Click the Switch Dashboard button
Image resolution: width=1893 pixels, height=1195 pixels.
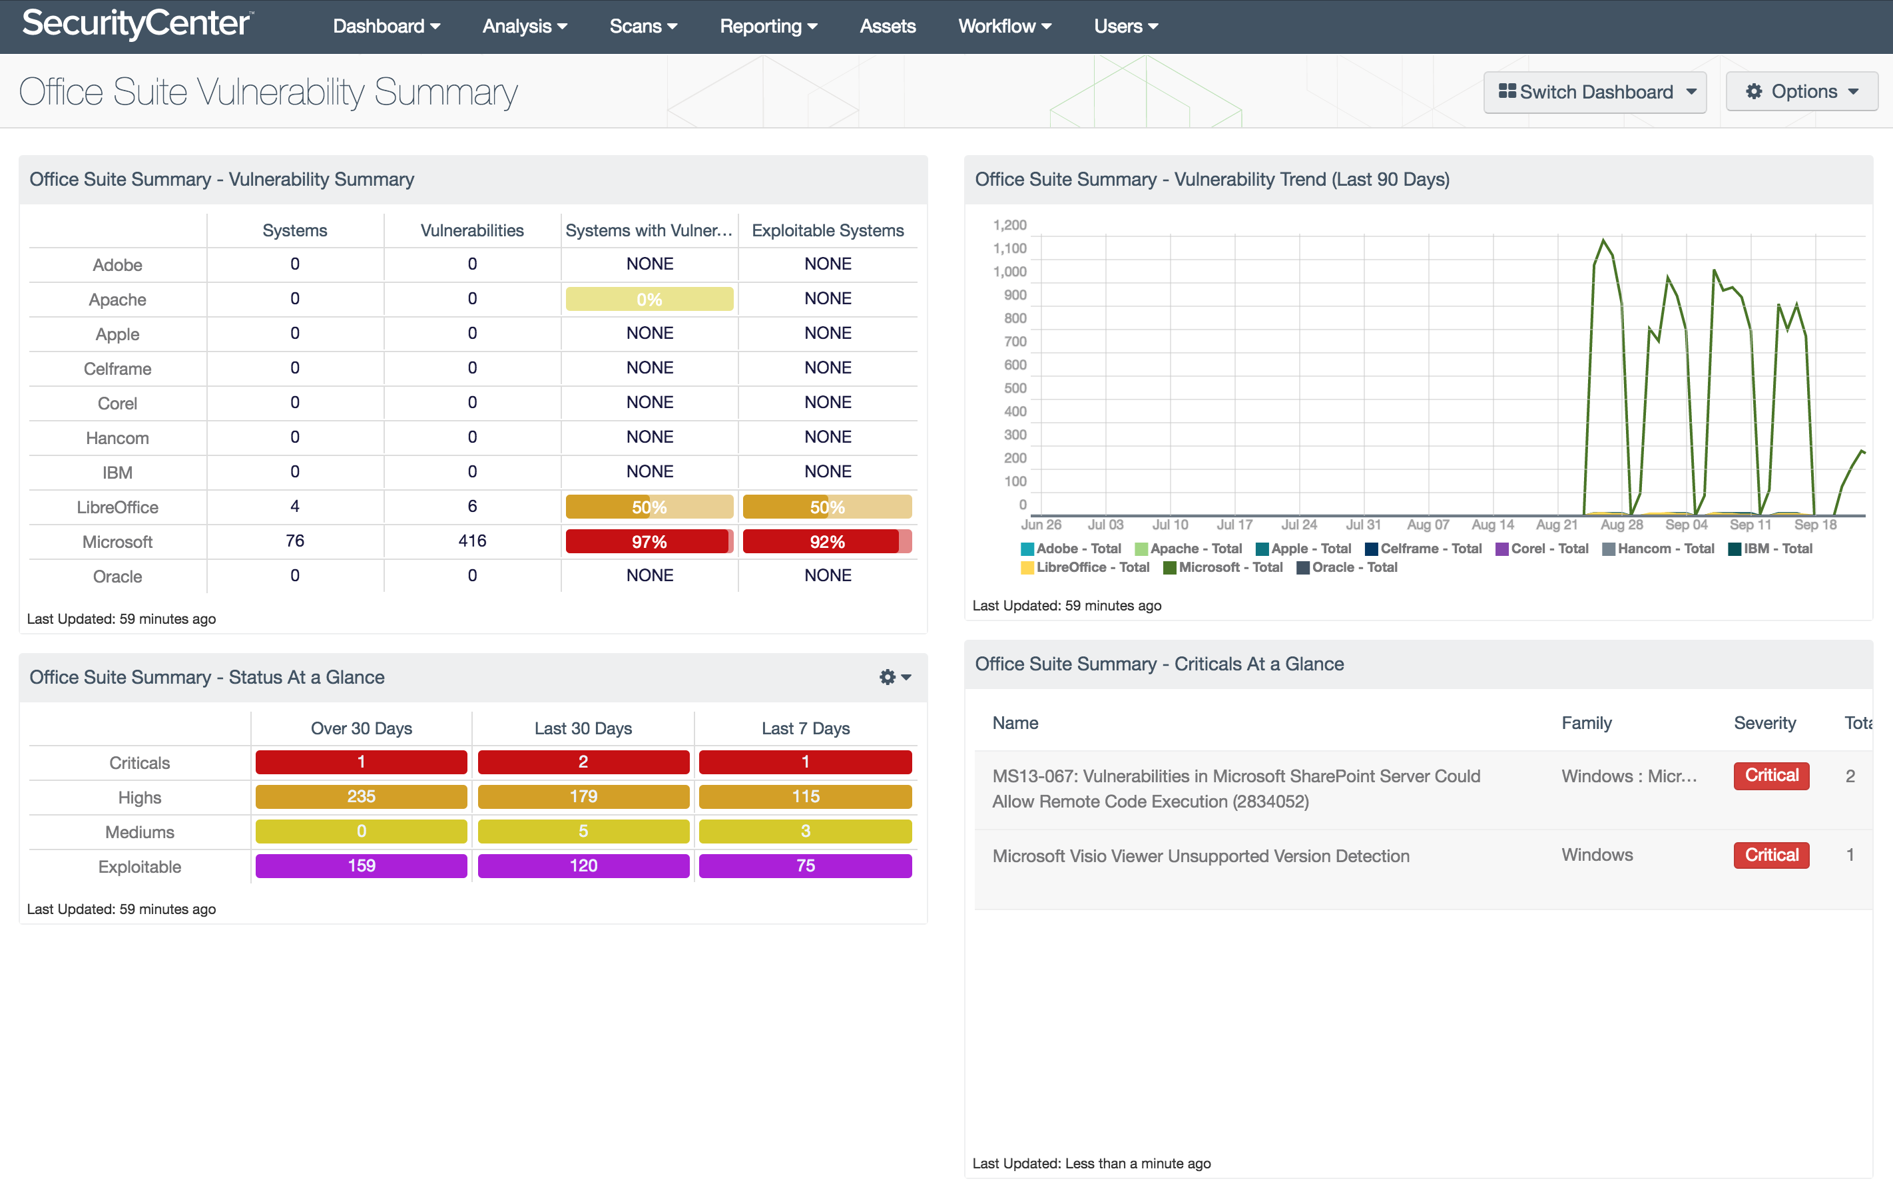[x=1594, y=92]
